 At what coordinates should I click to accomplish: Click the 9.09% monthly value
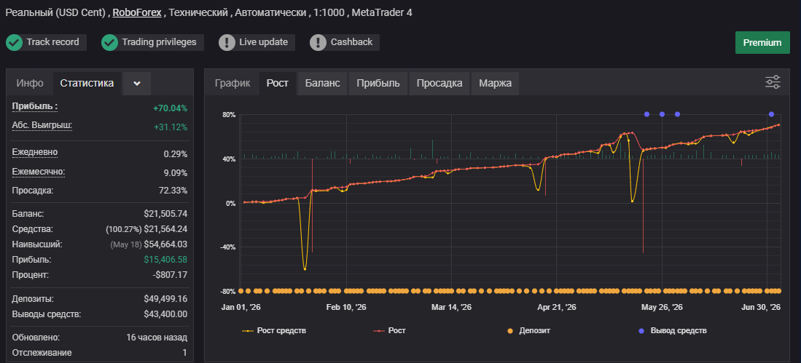coord(175,173)
